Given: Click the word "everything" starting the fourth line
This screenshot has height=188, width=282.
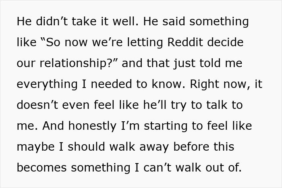Looking at the screenshot, I should (x=47, y=84).
